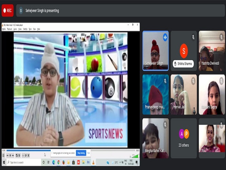Open VLC extended settings button
The width and height of the screenshot is (226, 170).
point(19,155)
